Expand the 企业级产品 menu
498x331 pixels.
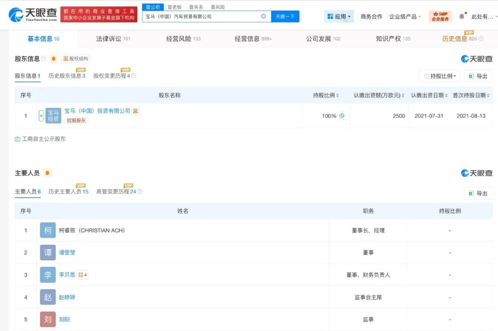click(405, 17)
